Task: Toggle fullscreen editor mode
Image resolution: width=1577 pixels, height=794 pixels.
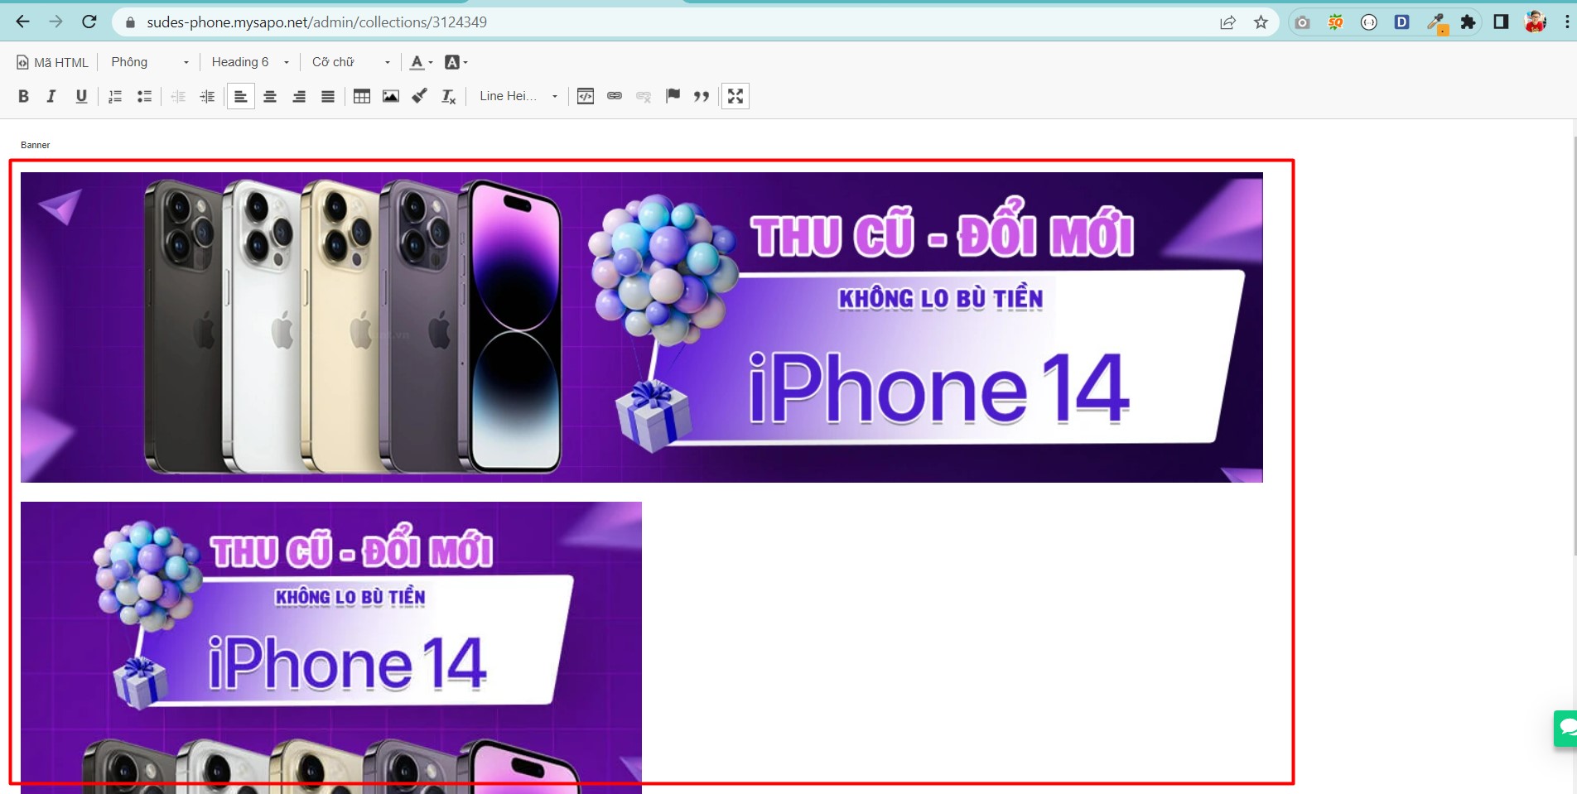Action: click(735, 96)
